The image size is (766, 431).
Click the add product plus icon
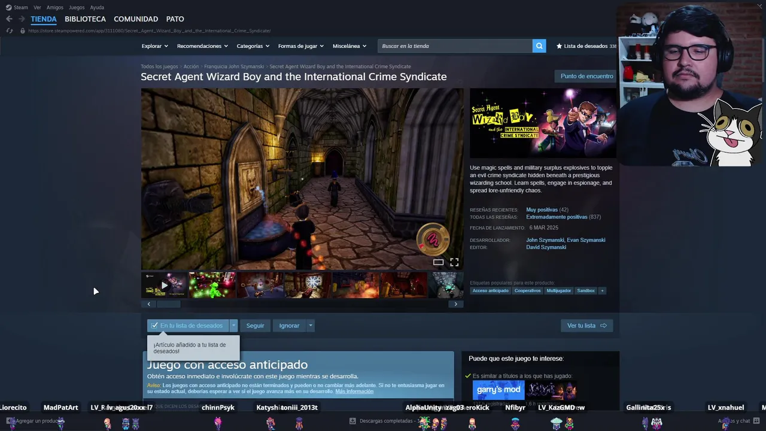pyautogui.click(x=10, y=421)
